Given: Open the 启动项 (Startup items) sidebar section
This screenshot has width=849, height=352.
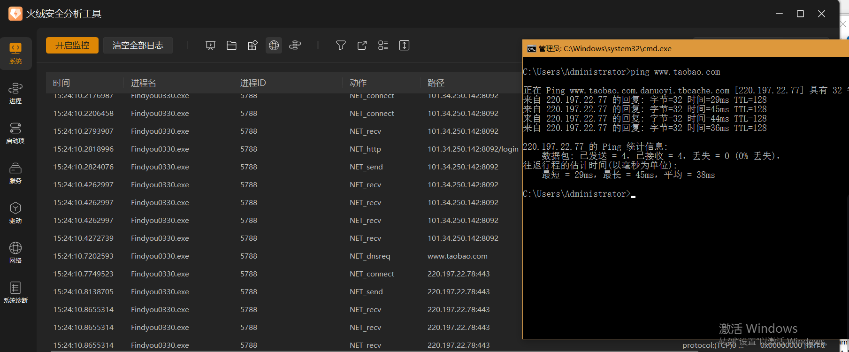Looking at the screenshot, I should point(15,133).
